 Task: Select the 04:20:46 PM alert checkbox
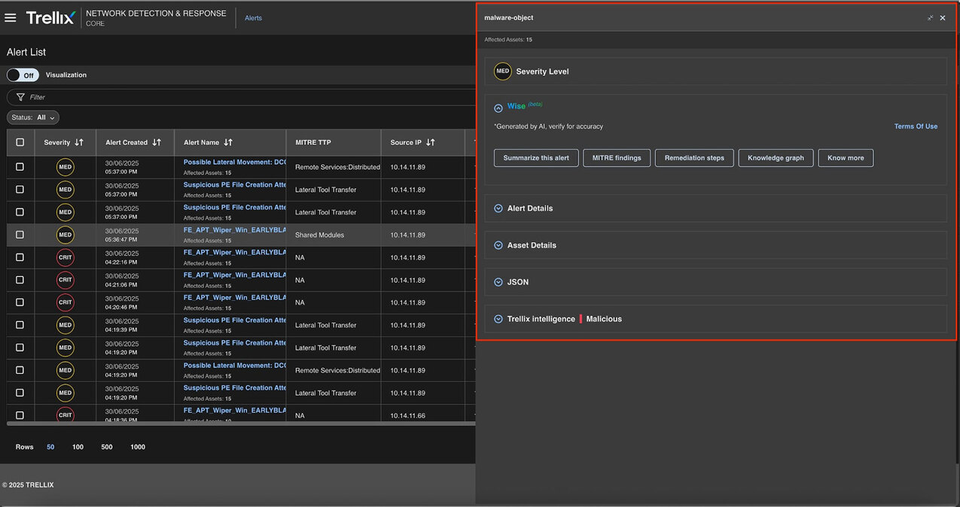[20, 302]
